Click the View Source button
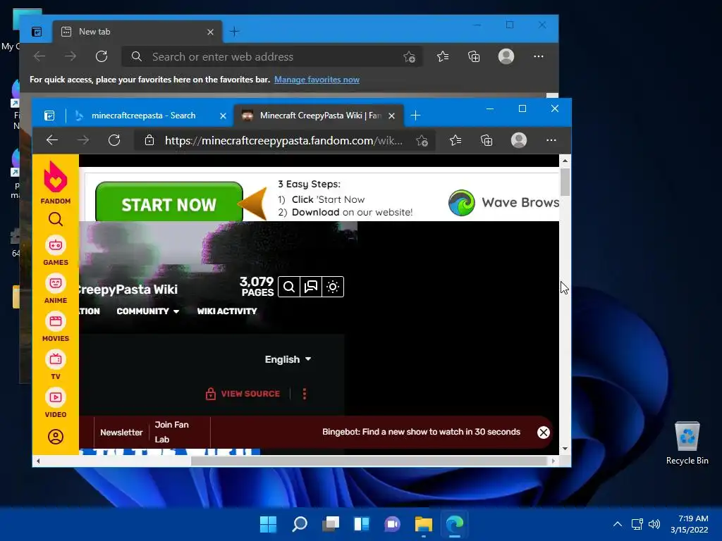The width and height of the screenshot is (722, 541). point(243,394)
